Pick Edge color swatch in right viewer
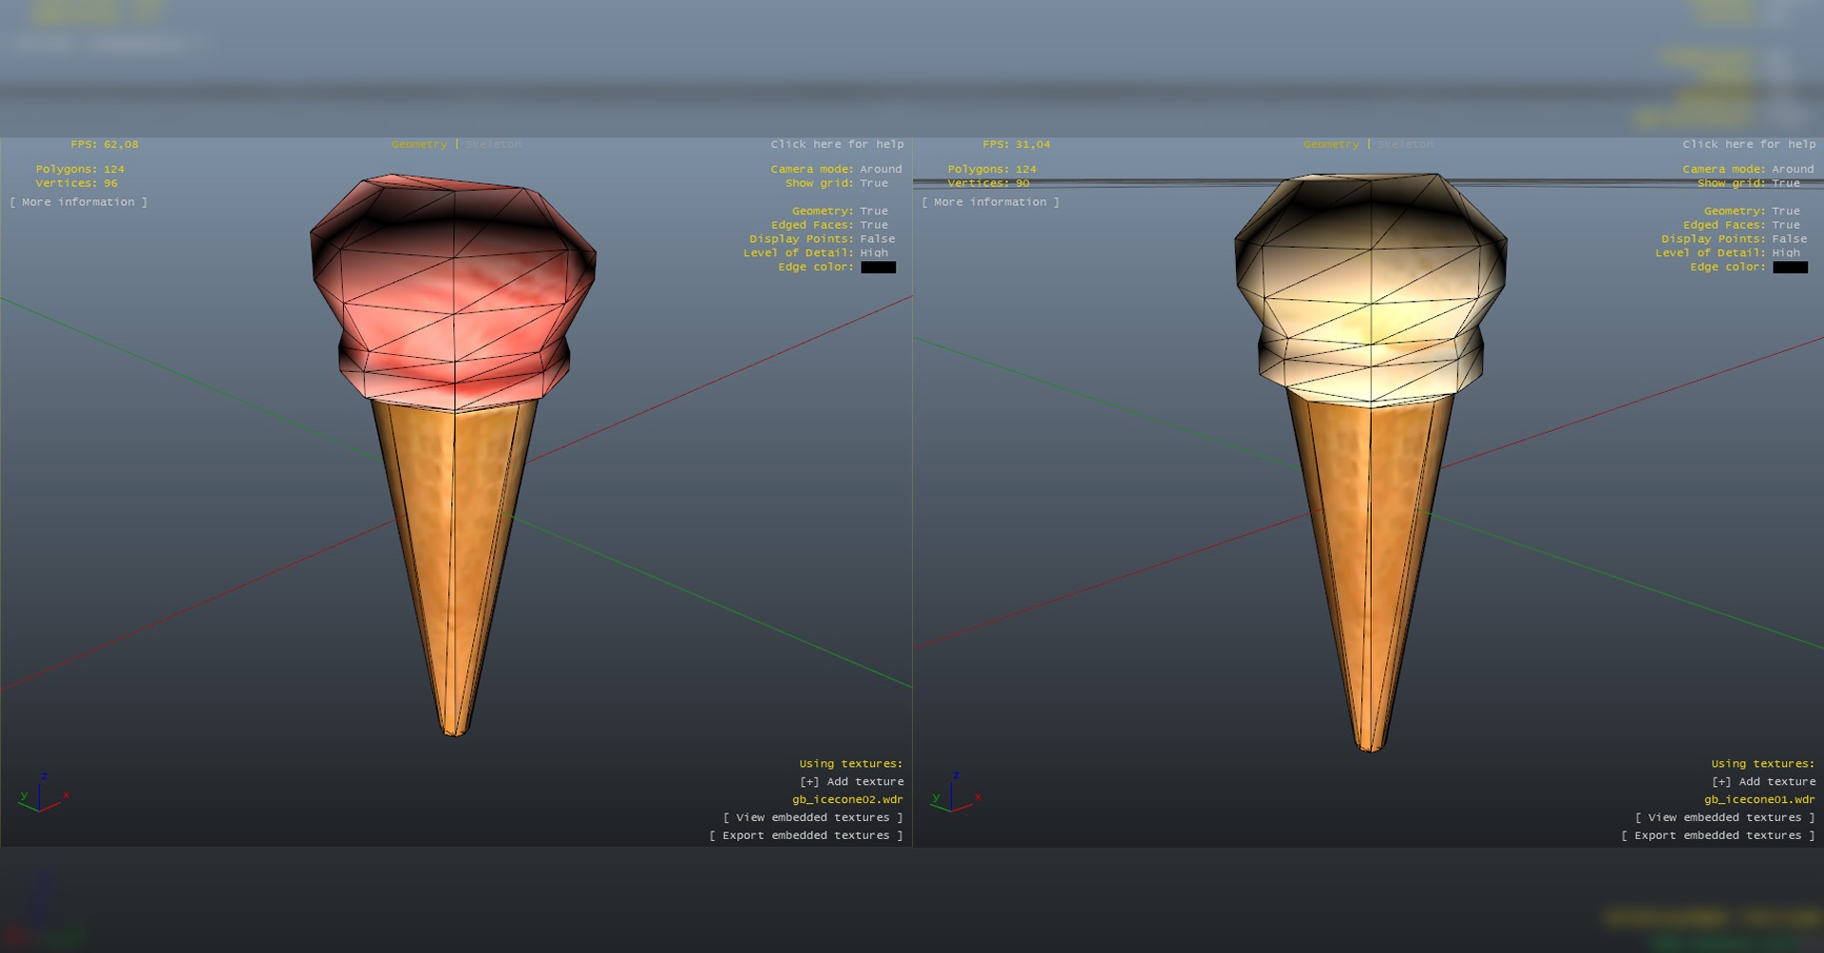 [x=1790, y=268]
